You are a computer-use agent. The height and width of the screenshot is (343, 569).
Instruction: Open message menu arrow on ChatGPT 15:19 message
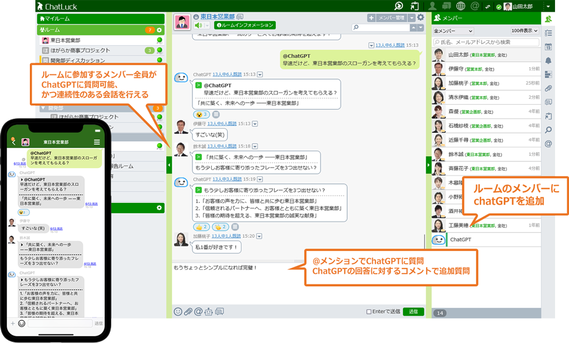point(260,179)
